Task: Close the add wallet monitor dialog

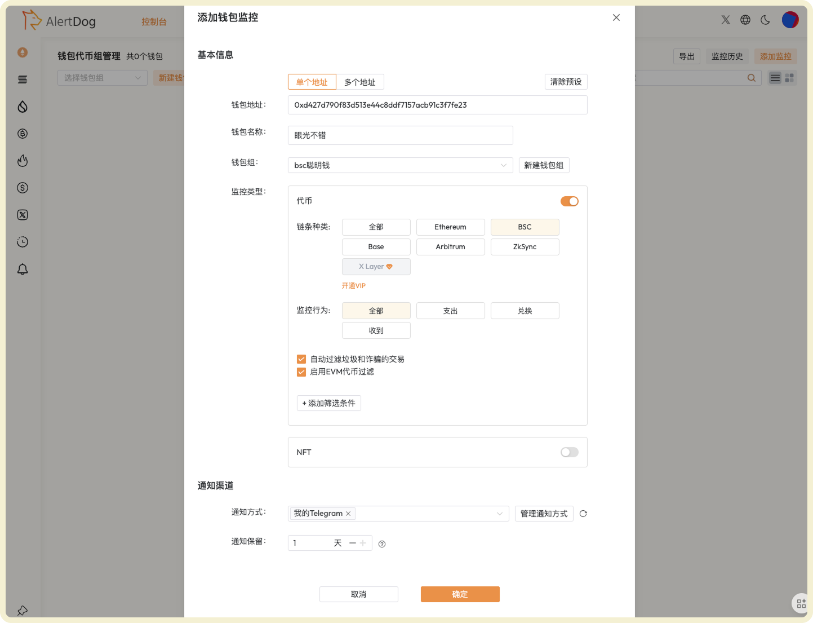Action: (x=616, y=17)
